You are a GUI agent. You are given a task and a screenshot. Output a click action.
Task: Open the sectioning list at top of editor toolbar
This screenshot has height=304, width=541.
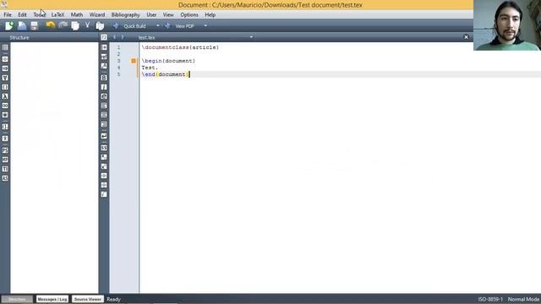point(104,47)
